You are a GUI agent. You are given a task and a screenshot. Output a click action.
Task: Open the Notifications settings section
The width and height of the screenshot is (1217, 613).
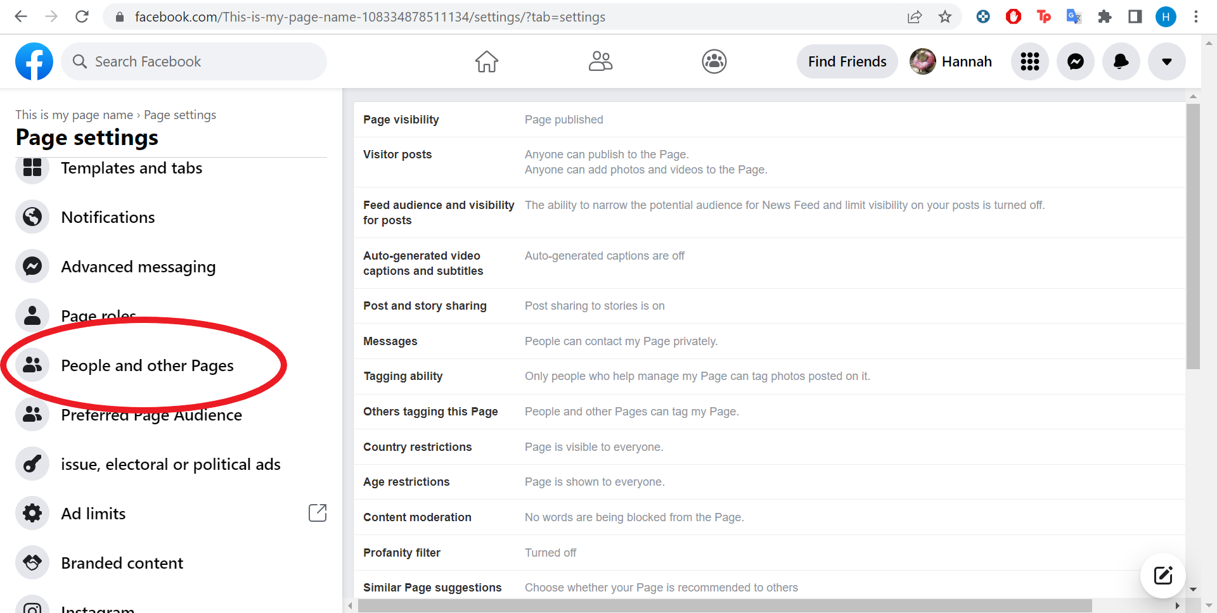(x=171, y=217)
